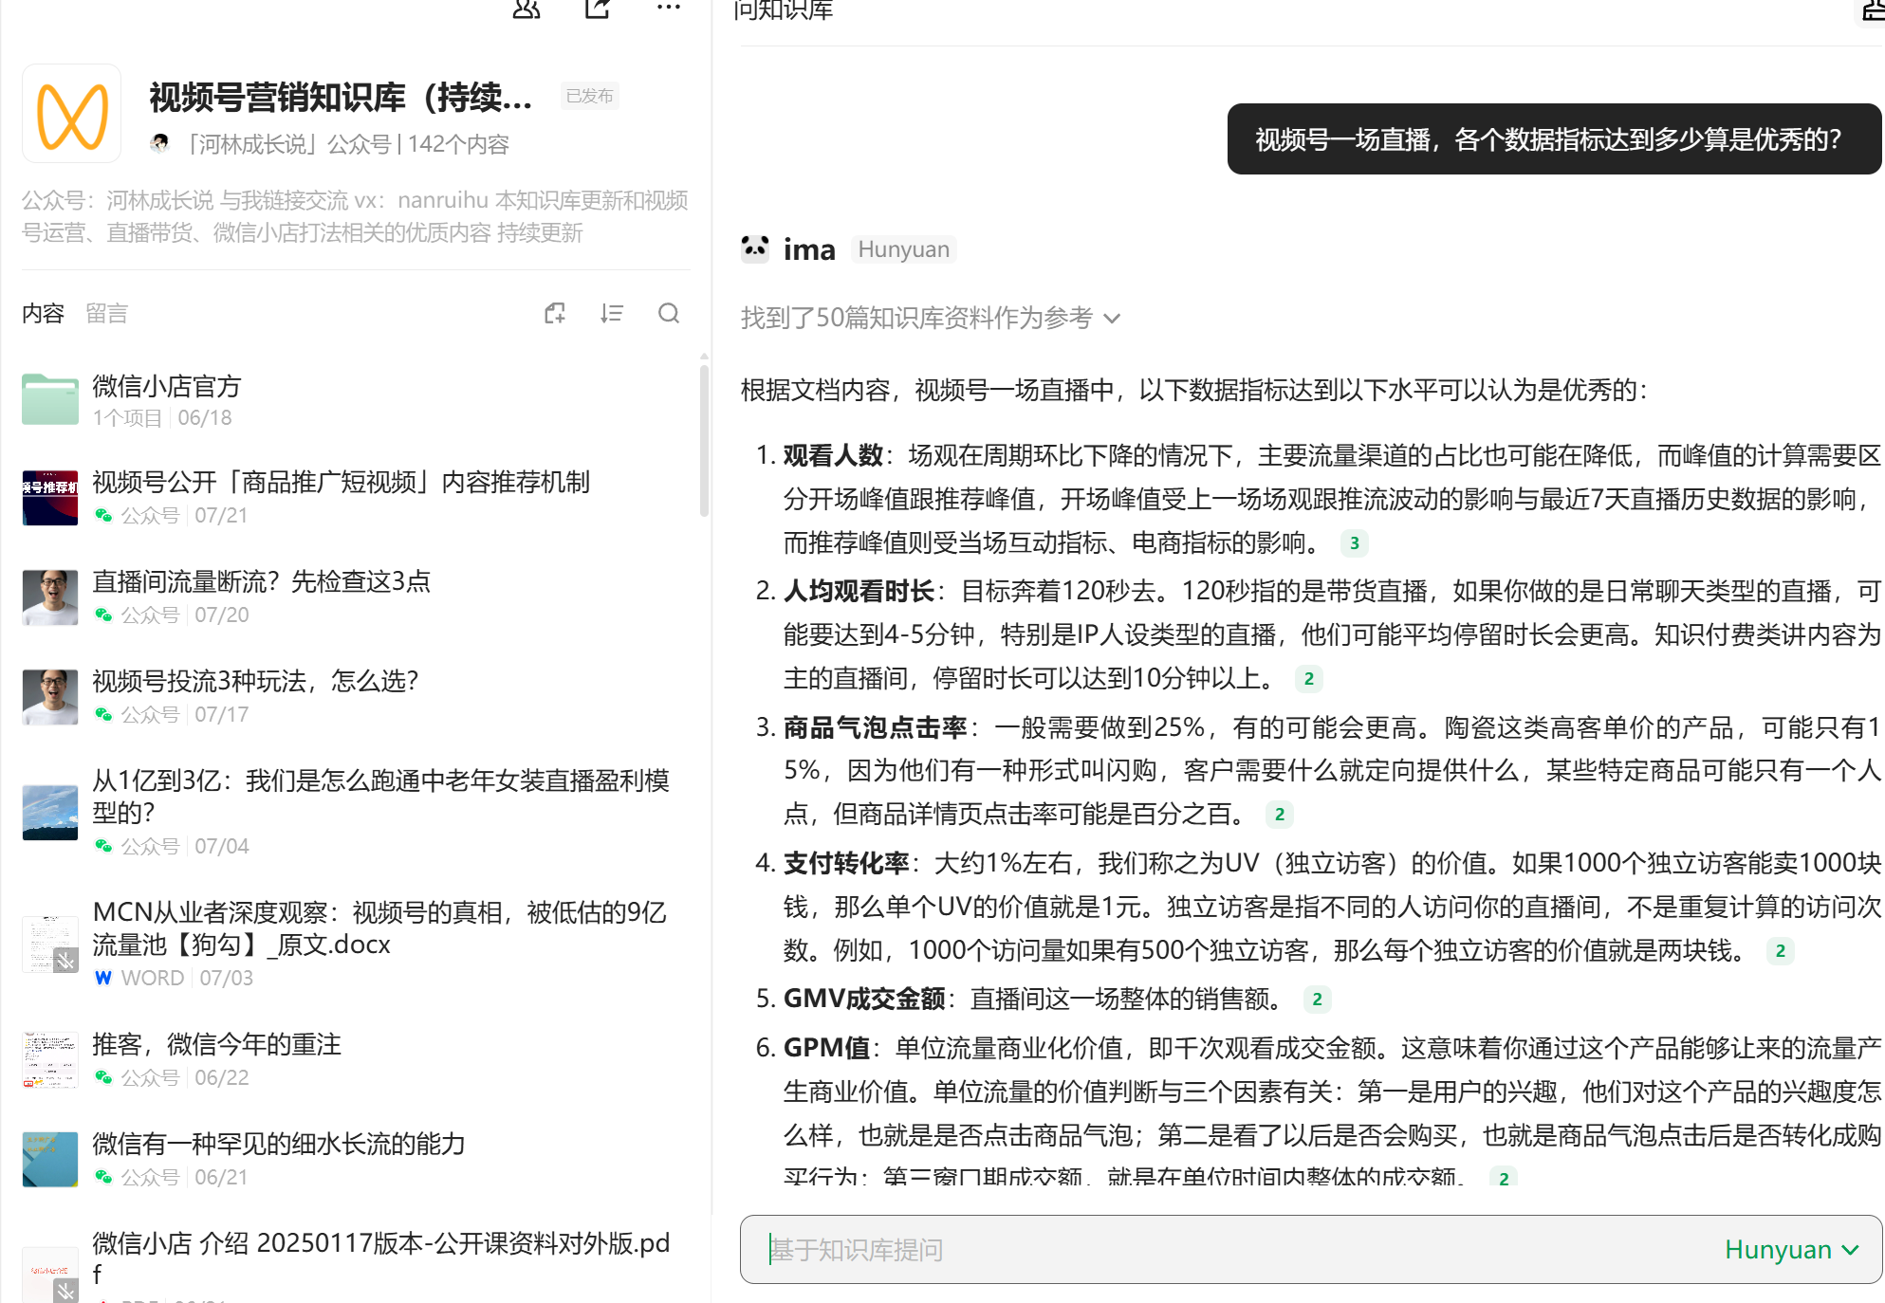Open 微信有一种罕见的细水长流的能力 article
This screenshot has width=1885, height=1303.
(x=279, y=1144)
